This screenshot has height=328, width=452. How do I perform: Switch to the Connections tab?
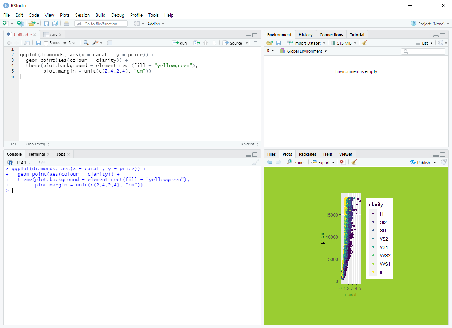[x=331, y=35]
